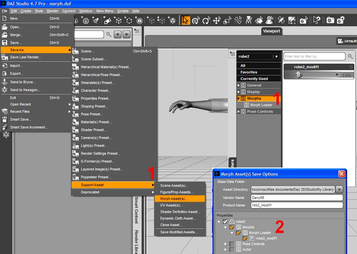Show All parameters in the filter list
Screen dimensions: 357x254
tap(259, 65)
